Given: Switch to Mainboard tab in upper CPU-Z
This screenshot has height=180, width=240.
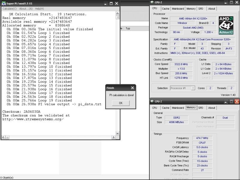Looking at the screenshot, I should coord(178,9).
